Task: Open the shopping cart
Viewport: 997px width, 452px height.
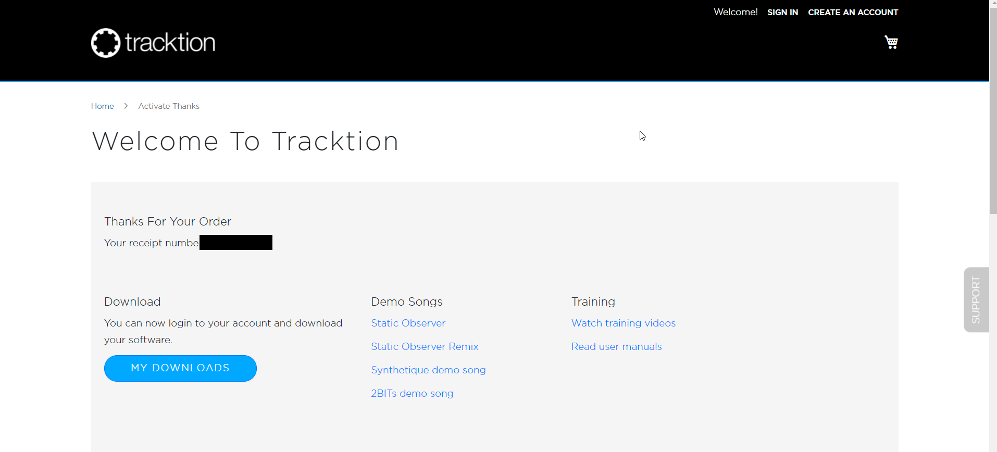Action: pyautogui.click(x=891, y=42)
